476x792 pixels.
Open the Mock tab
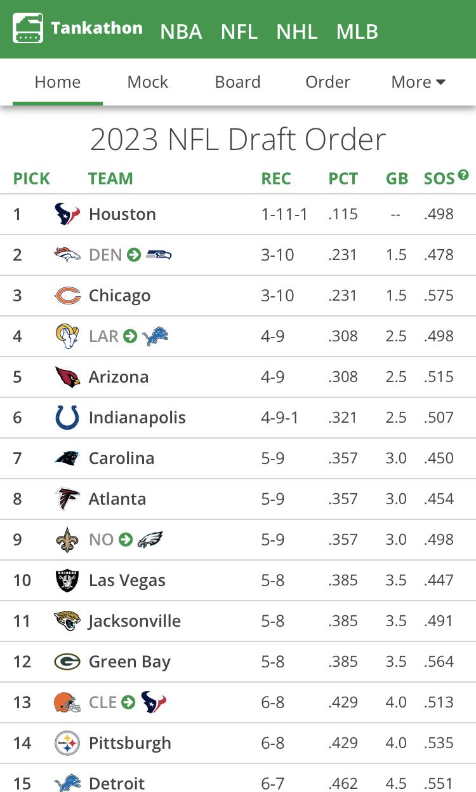pyautogui.click(x=148, y=82)
